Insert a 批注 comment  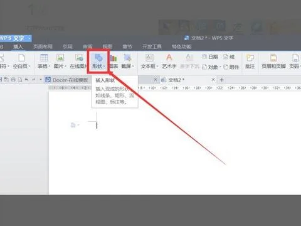tap(250, 62)
